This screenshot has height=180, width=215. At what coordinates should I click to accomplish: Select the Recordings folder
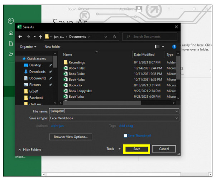click(x=77, y=62)
